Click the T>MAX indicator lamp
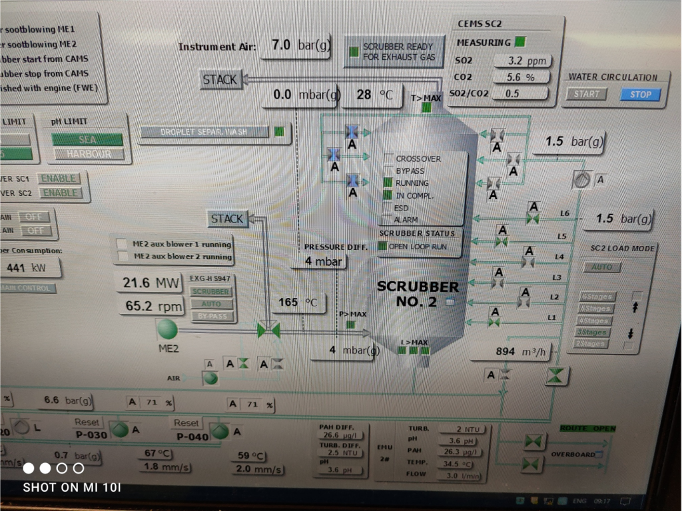 click(427, 107)
